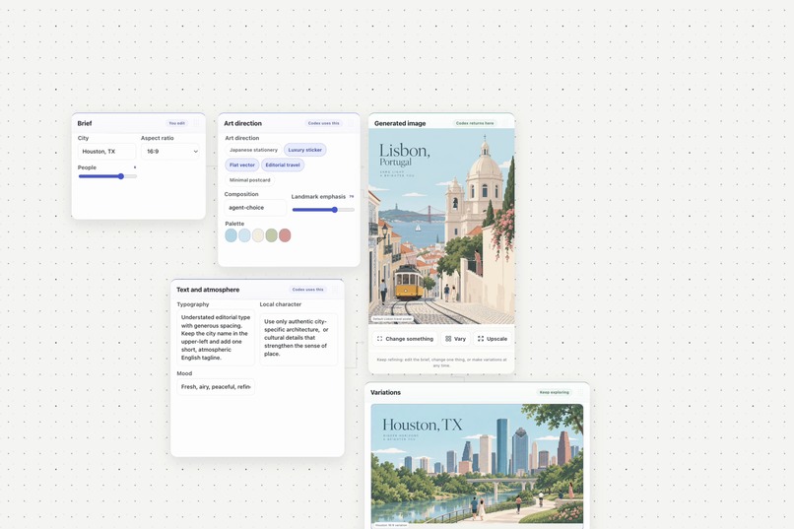Click the Upscale button

(x=493, y=339)
